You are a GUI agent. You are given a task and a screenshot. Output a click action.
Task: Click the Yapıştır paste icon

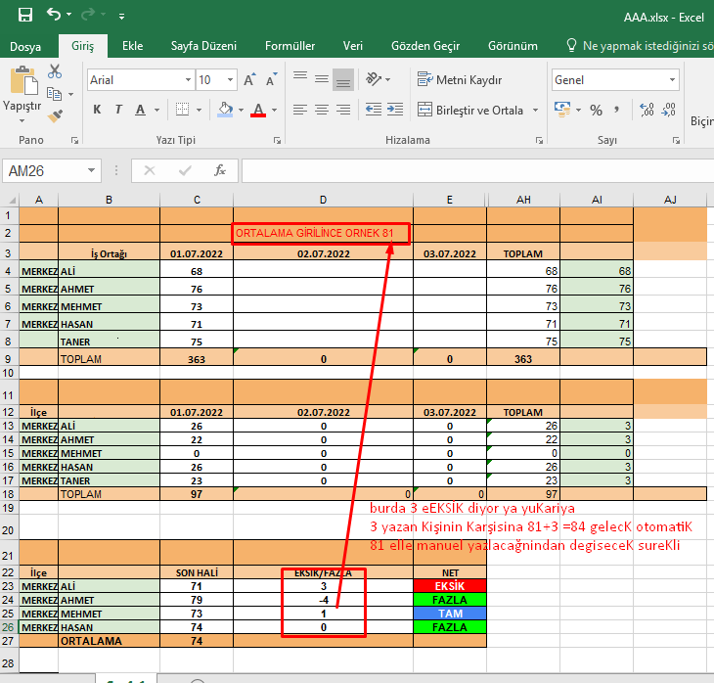point(24,80)
